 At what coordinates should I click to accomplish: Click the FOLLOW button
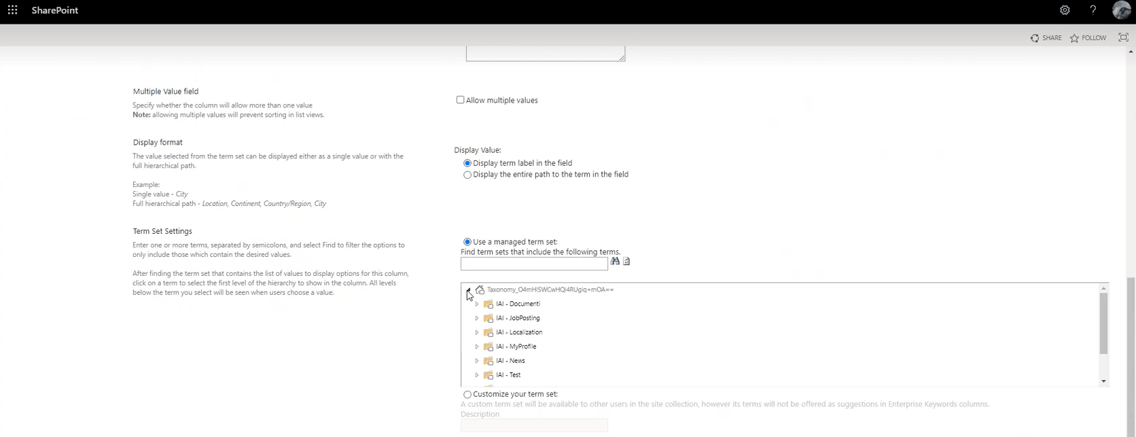coord(1088,38)
